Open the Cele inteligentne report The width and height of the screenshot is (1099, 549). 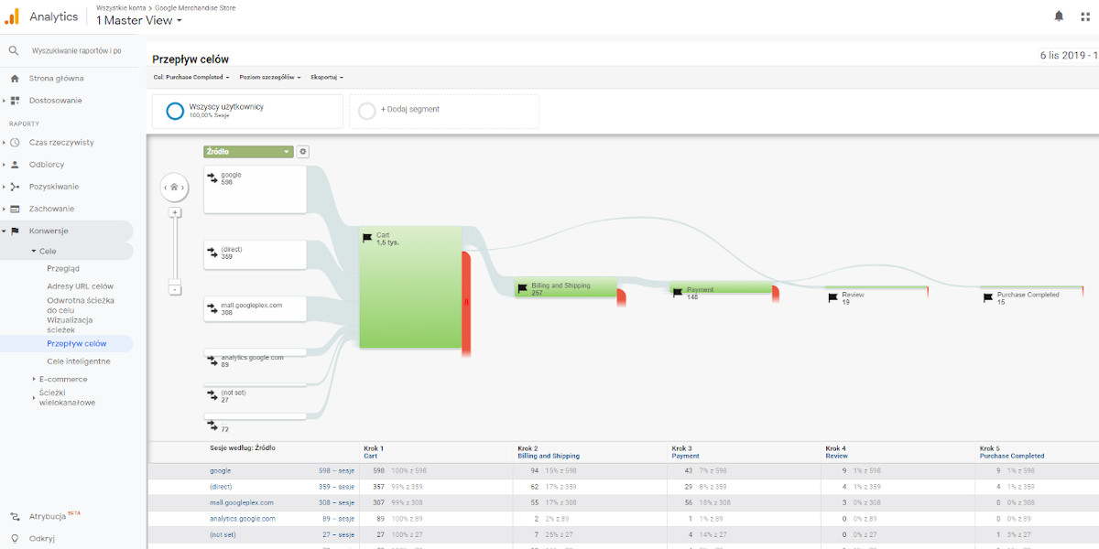tap(78, 361)
